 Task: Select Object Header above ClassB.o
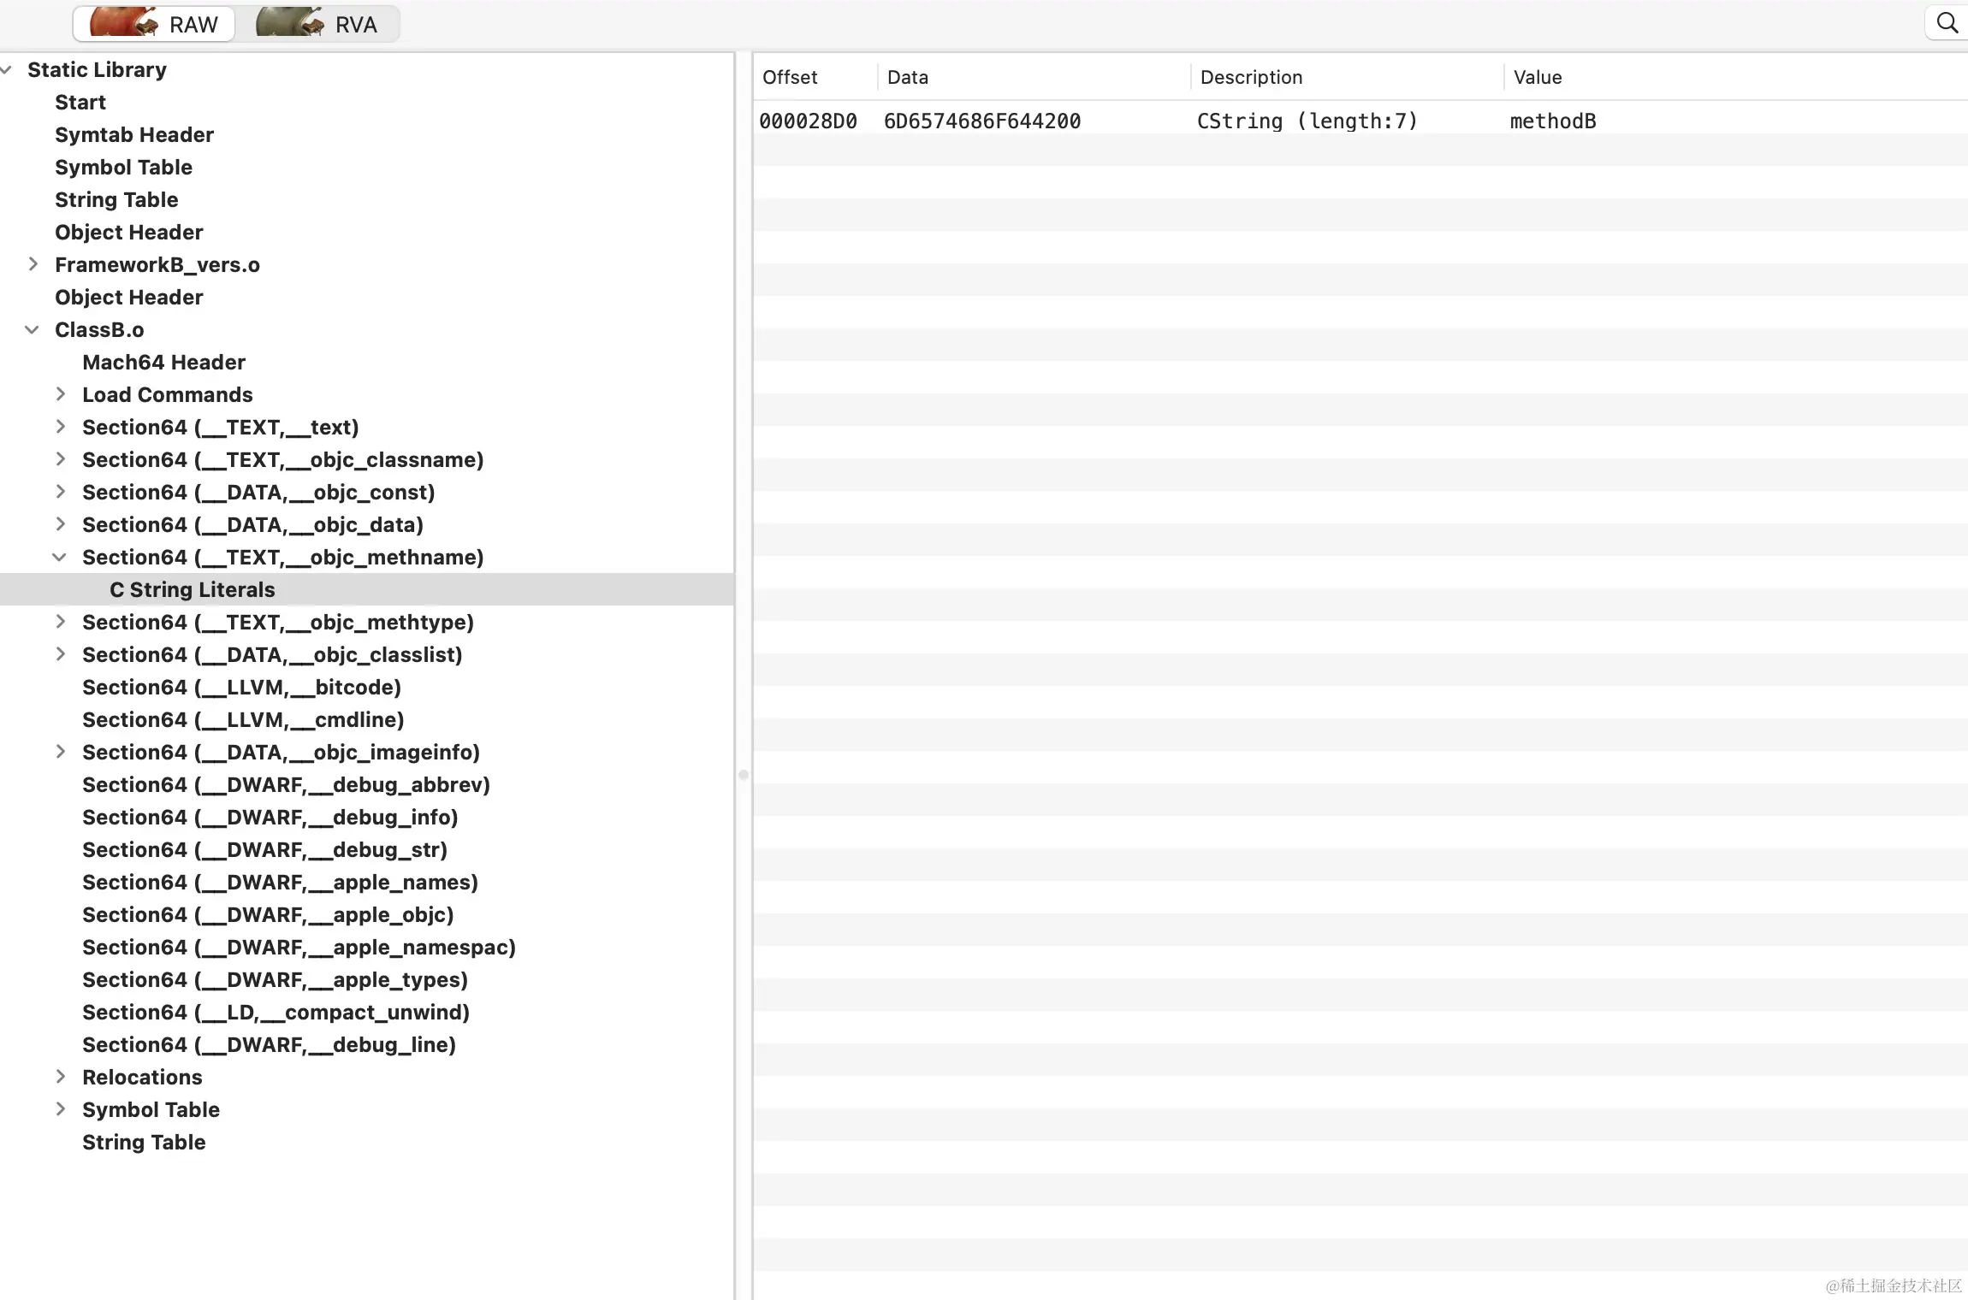click(x=129, y=297)
